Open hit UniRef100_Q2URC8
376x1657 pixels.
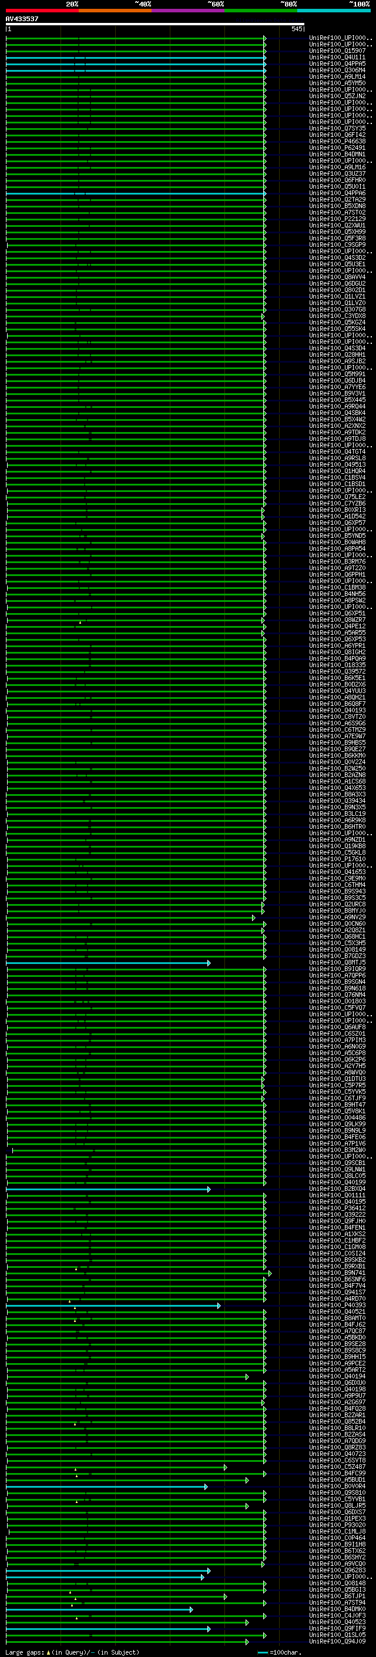[x=337, y=905]
